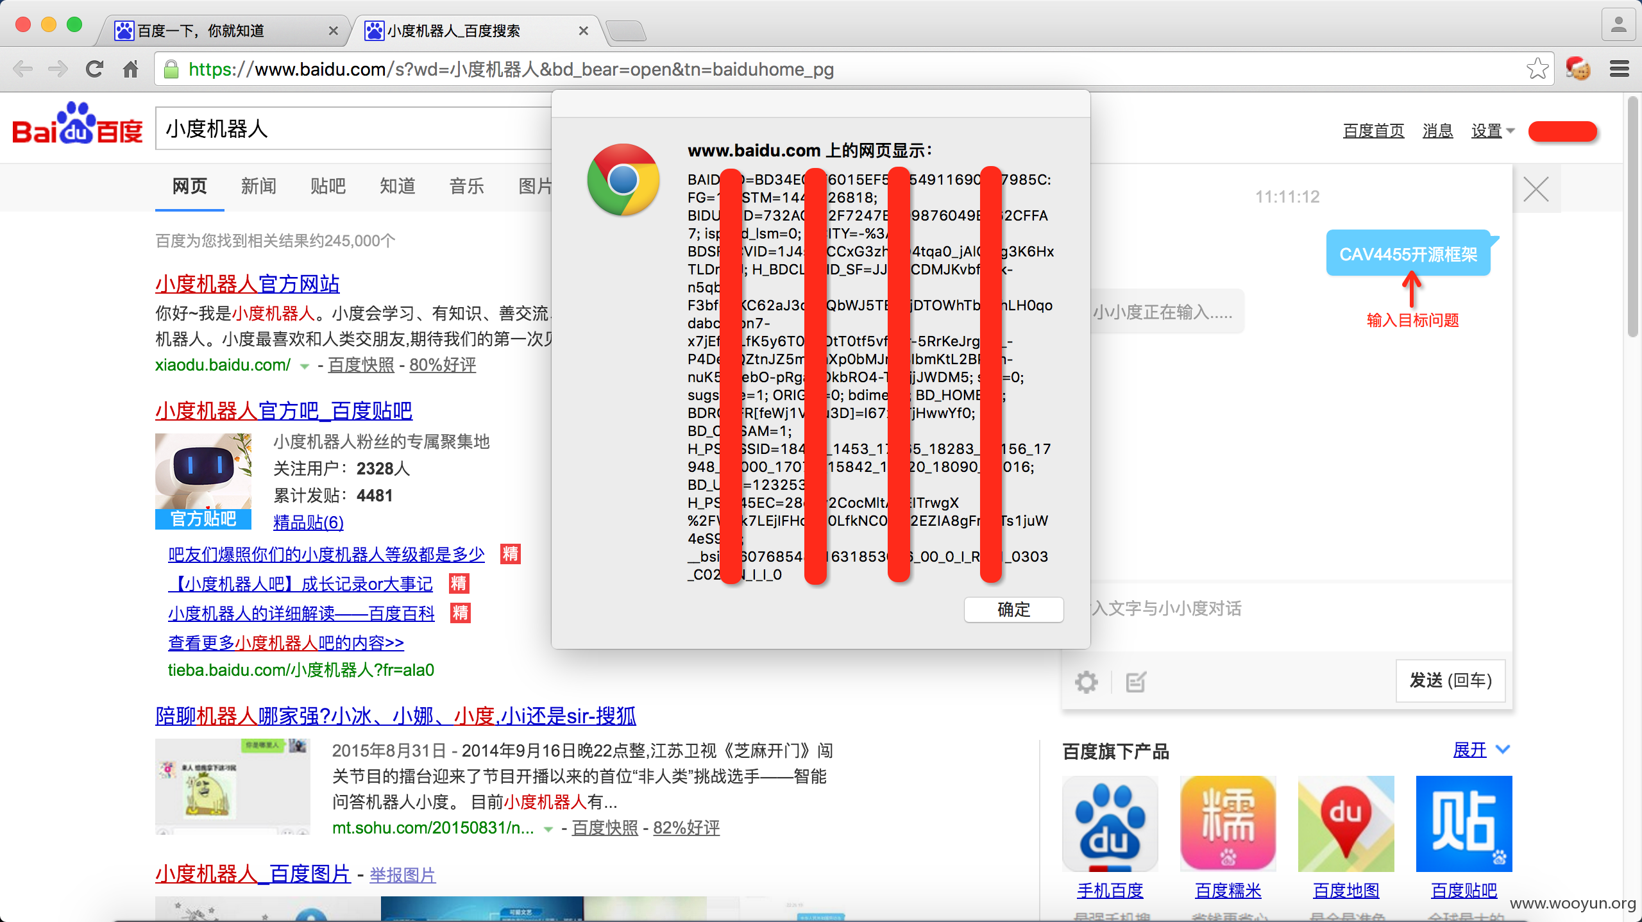Focus the browser address bar
The height and width of the screenshot is (922, 1642).
853,69
